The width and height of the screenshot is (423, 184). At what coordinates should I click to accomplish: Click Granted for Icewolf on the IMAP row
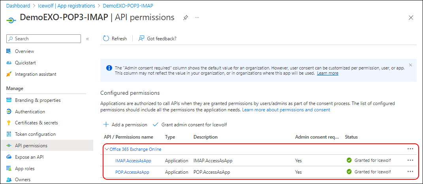coord(372,160)
